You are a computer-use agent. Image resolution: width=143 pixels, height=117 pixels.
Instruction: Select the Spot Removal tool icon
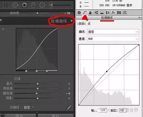pyautogui.click(x=16, y=5)
